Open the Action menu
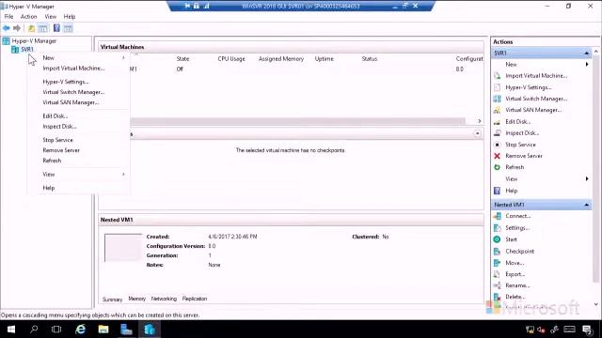Image resolution: width=602 pixels, height=338 pixels. (x=29, y=17)
